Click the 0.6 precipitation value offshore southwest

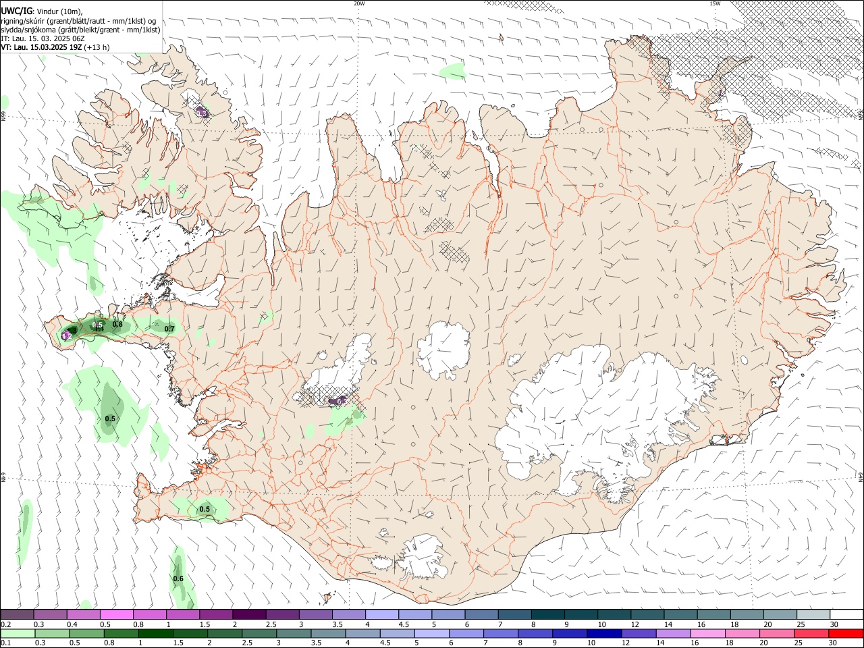click(178, 579)
